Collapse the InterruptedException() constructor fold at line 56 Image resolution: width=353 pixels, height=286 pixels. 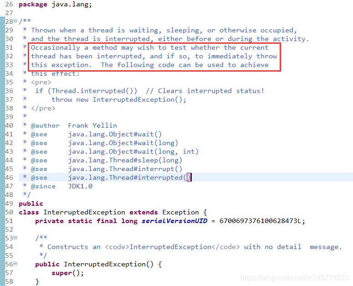coord(15,263)
